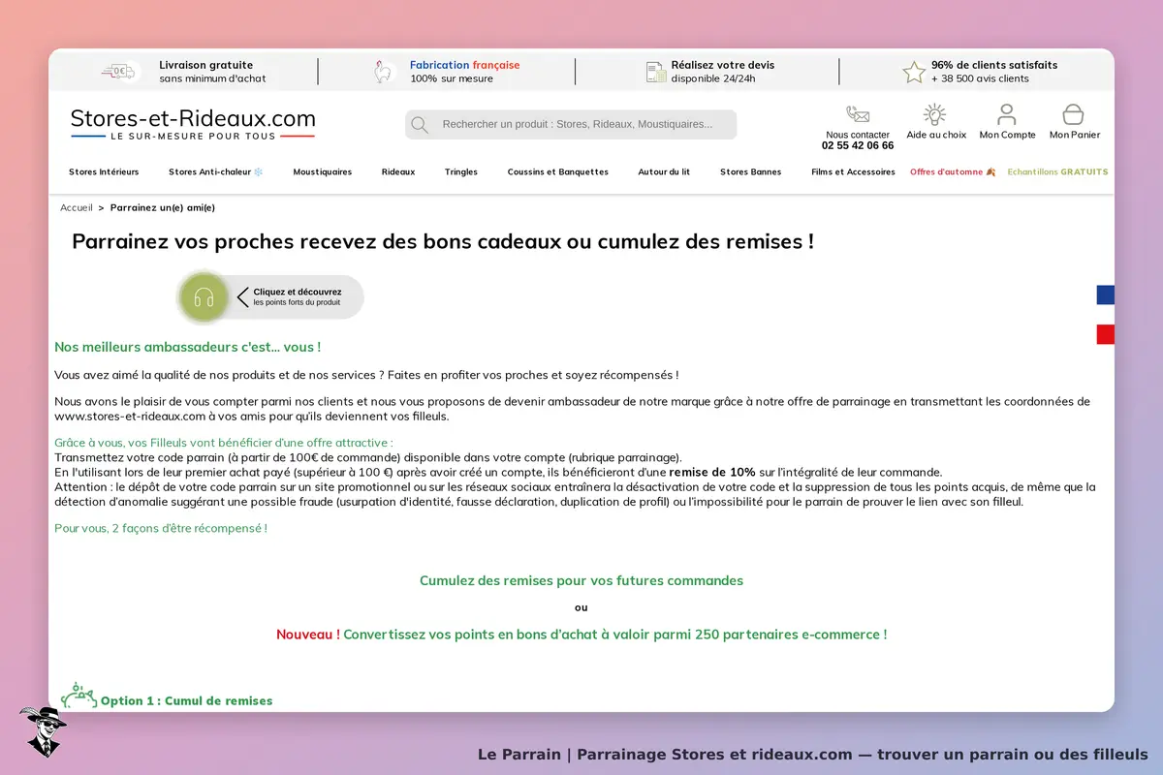Viewport: 1163px width, 775px height.
Task: Click + 38 500 avis clients text
Action: click(x=980, y=78)
